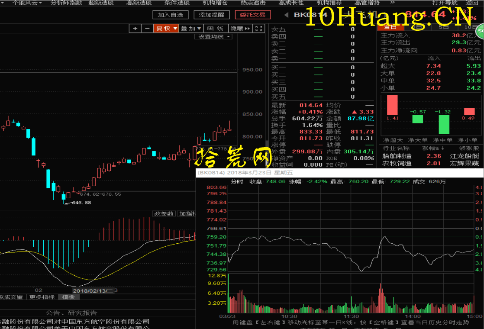Click 净小单 red bar in flow chart

tap(469, 111)
